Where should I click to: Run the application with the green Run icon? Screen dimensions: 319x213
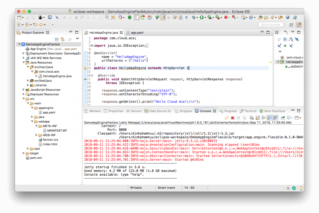202,18
